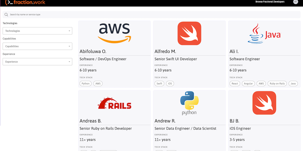Image resolution: width=303 pixels, height=151 pixels.
Task: Expand the Technologies dropdown
Action: (x=37, y=31)
